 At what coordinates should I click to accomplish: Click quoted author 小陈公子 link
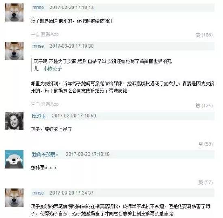point(52,69)
